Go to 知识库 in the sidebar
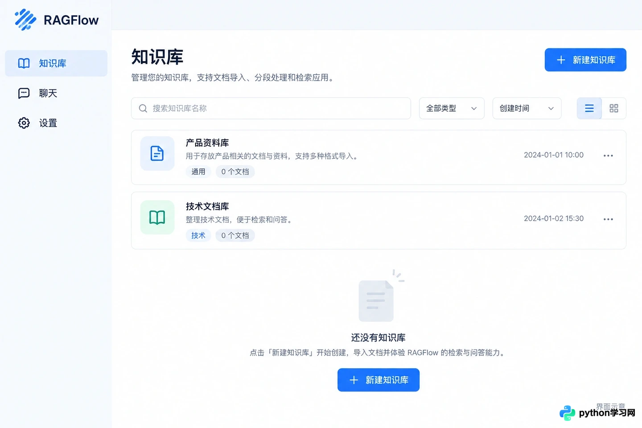 pyautogui.click(x=56, y=63)
